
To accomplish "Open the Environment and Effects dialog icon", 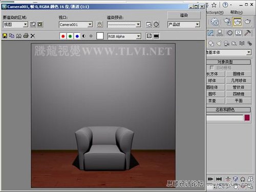I will pyautogui.click(x=156, y=25).
